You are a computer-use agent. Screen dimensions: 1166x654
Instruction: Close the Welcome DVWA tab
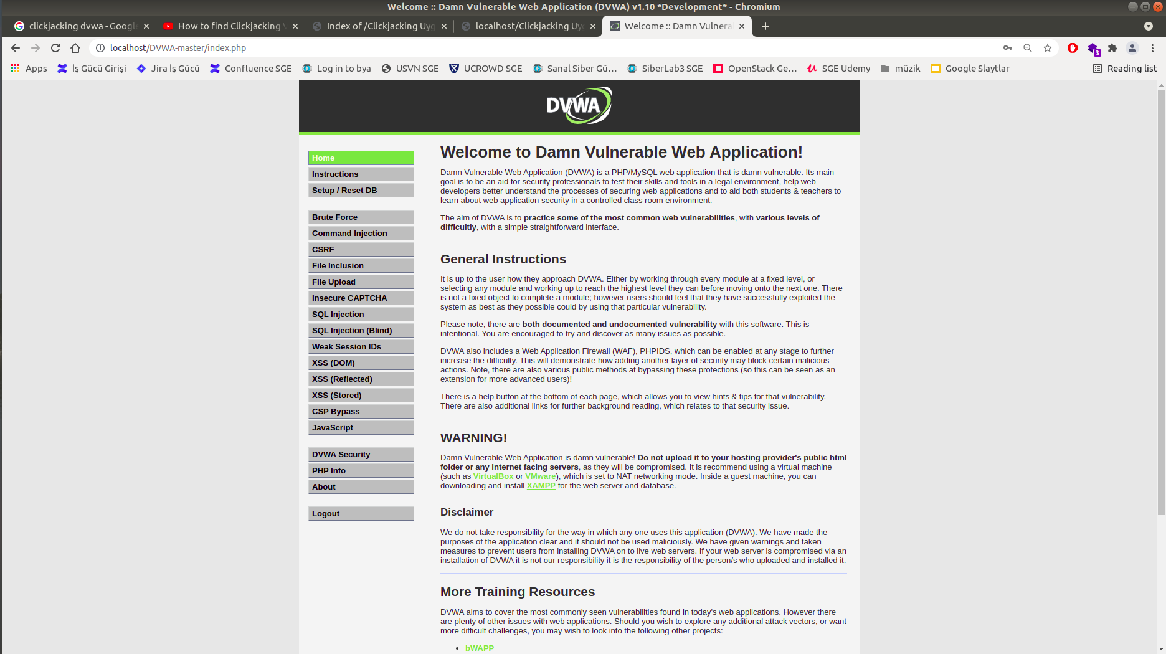(742, 26)
